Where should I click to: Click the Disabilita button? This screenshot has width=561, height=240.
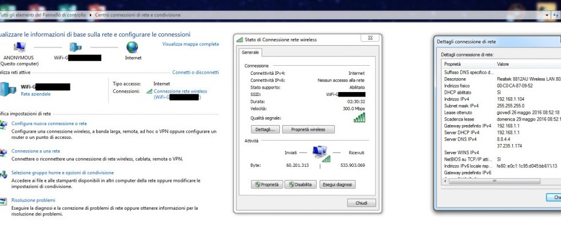pos(301,185)
